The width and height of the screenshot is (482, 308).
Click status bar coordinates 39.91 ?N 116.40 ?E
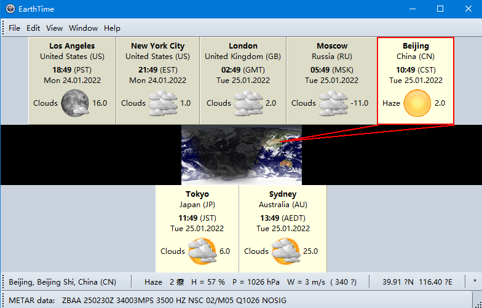point(417,282)
